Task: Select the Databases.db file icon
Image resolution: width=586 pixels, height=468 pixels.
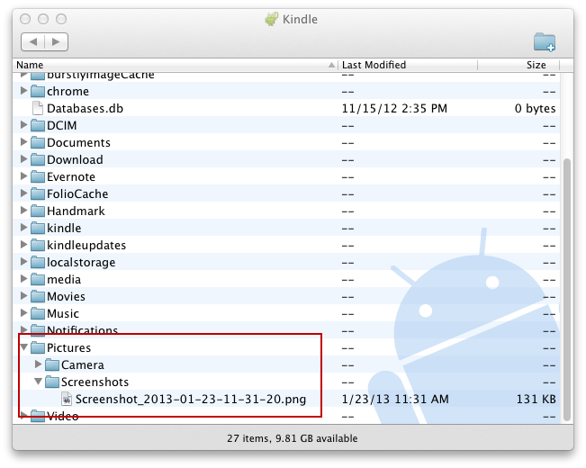Action: click(x=38, y=108)
